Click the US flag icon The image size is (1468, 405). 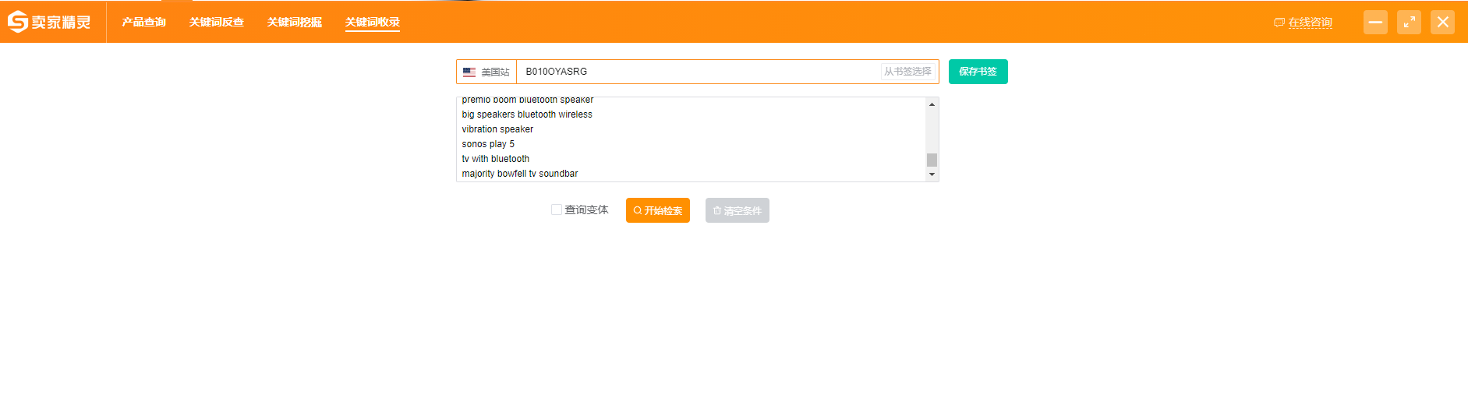click(469, 72)
